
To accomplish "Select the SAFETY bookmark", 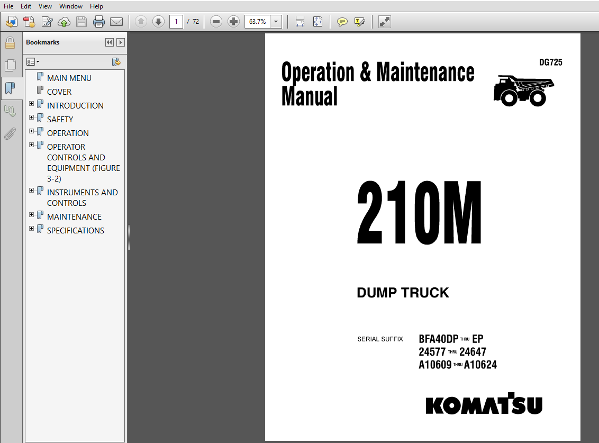I will 60,119.
